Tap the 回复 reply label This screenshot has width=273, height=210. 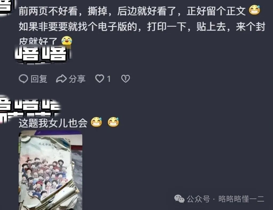tap(39, 79)
